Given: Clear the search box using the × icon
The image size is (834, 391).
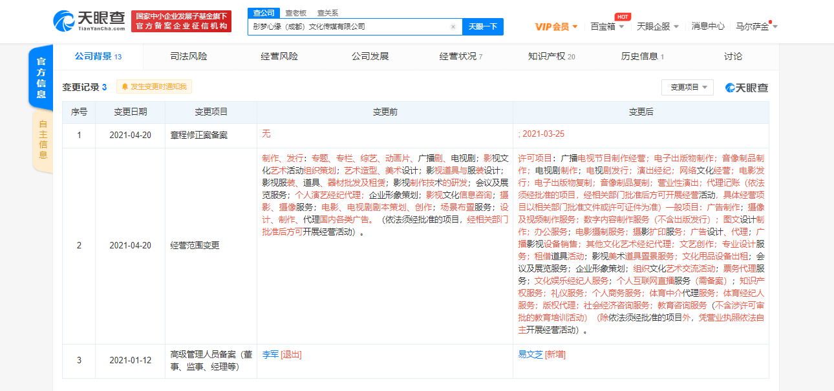Looking at the screenshot, I should pyautogui.click(x=452, y=26).
